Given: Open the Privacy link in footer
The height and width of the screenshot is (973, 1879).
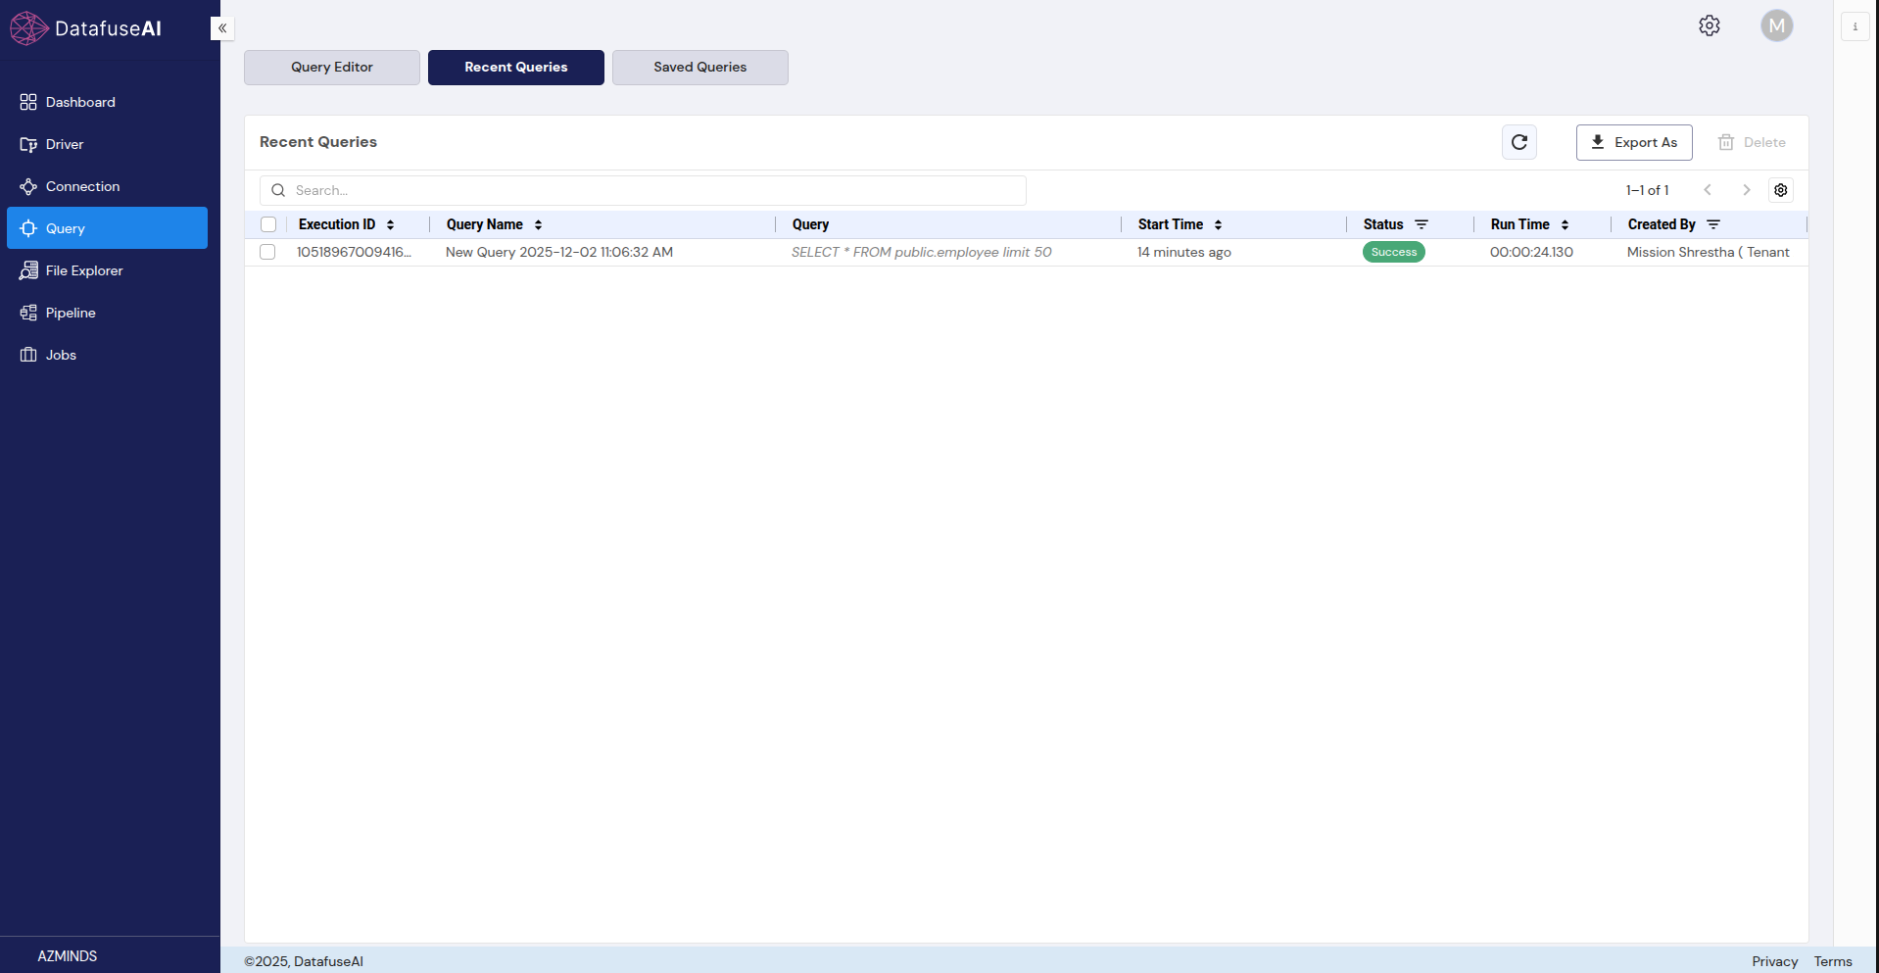Looking at the screenshot, I should (x=1774, y=961).
